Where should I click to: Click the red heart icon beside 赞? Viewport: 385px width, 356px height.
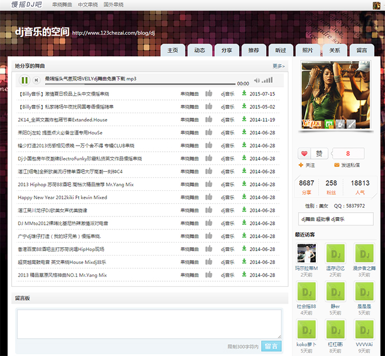pos(304,153)
